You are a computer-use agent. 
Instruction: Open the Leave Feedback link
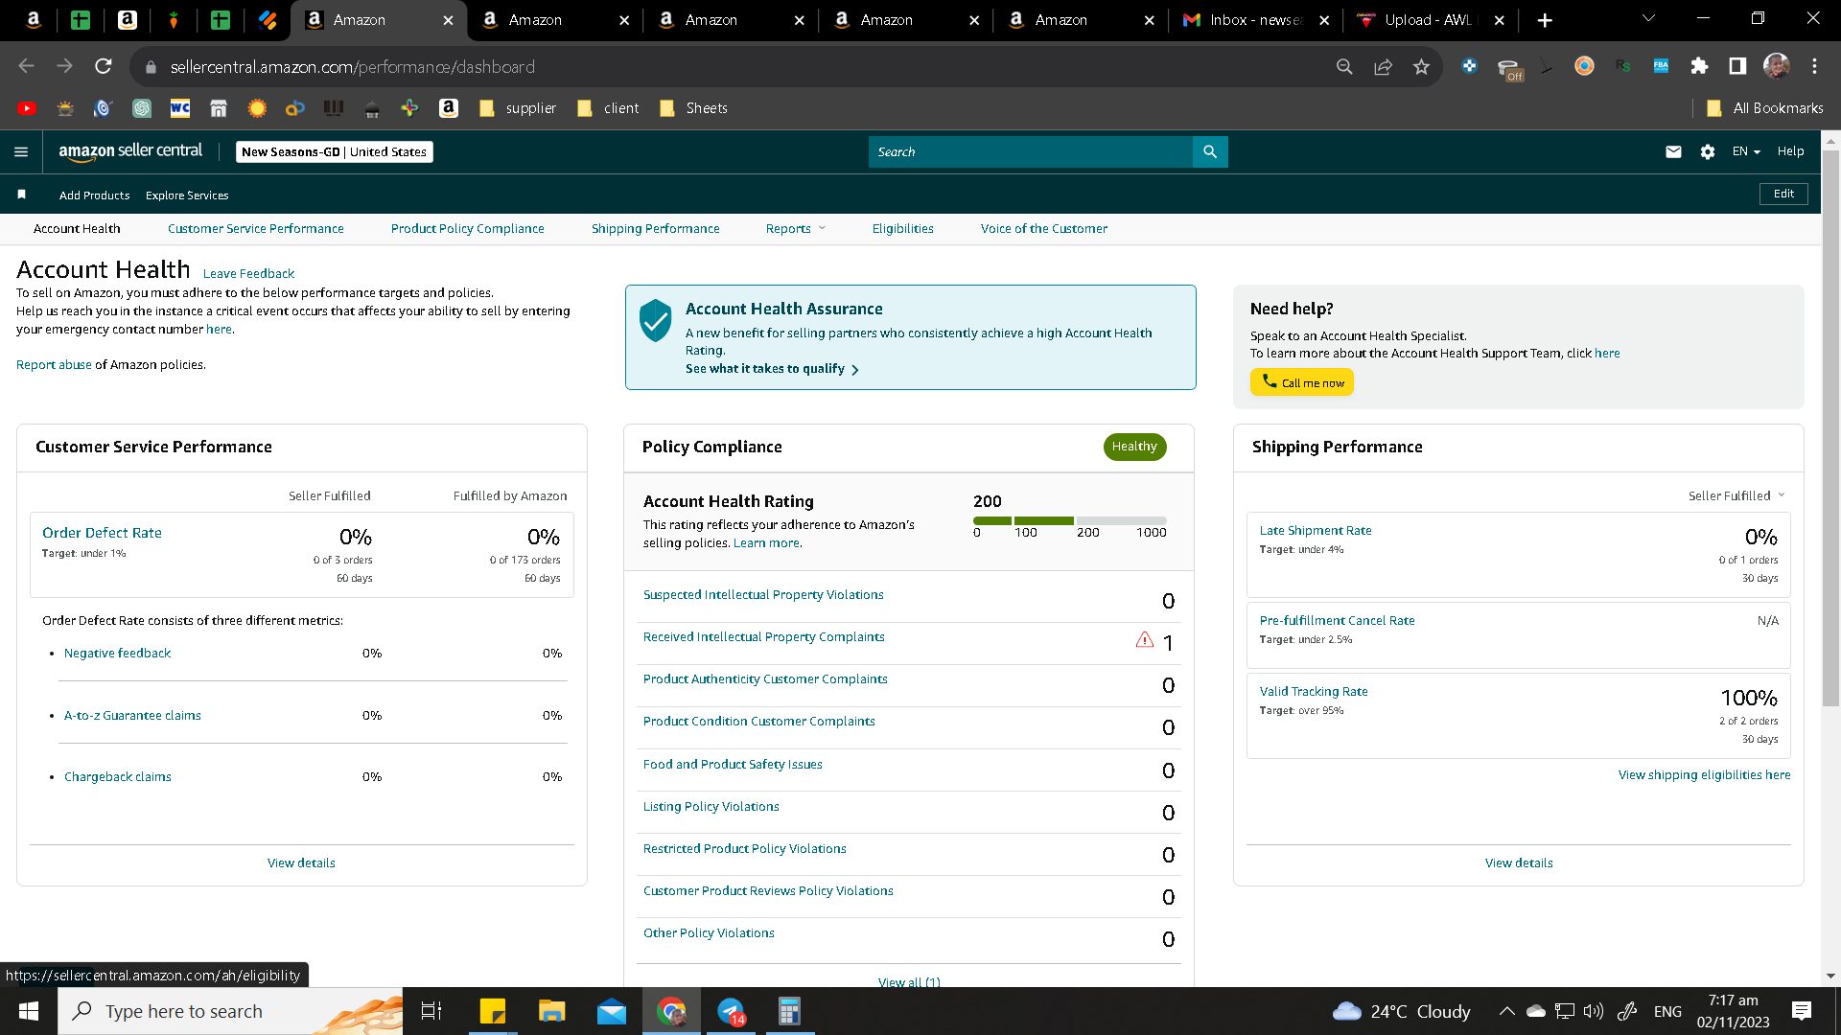[248, 273]
